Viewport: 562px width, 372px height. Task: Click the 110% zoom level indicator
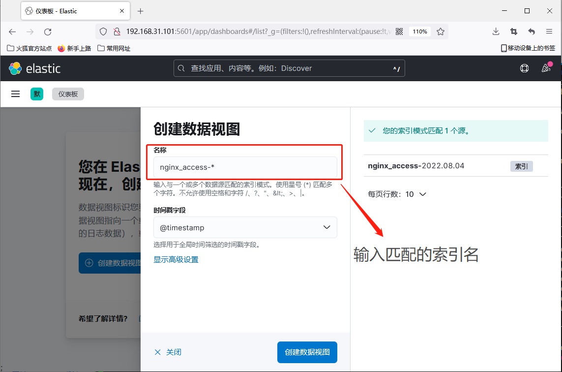(419, 31)
